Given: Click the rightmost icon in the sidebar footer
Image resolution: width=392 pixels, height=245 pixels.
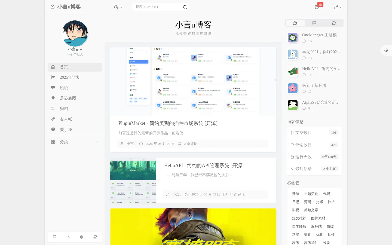Looking at the screenshot, I should point(95,237).
